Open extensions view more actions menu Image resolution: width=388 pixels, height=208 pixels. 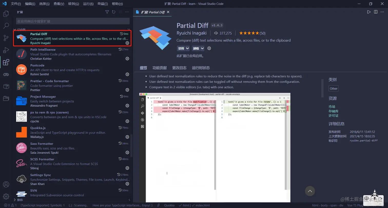127,12
